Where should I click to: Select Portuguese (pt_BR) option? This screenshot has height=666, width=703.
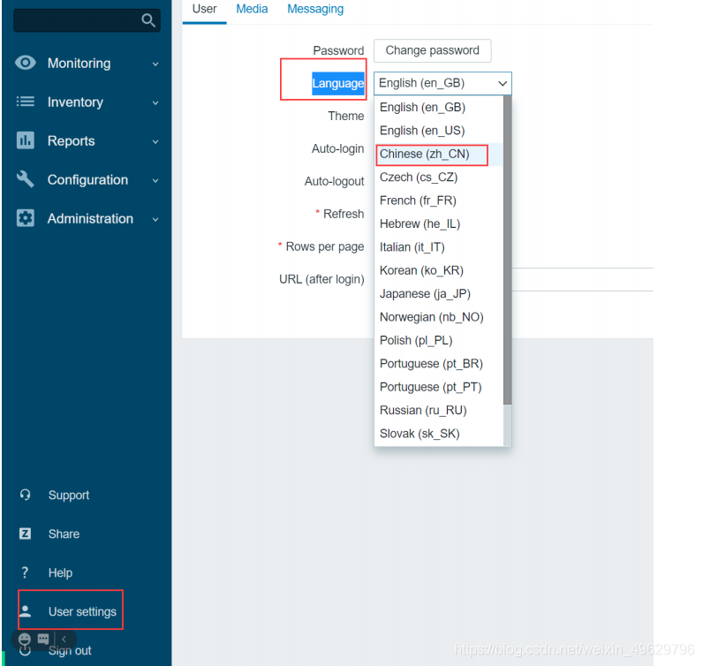pos(438,364)
